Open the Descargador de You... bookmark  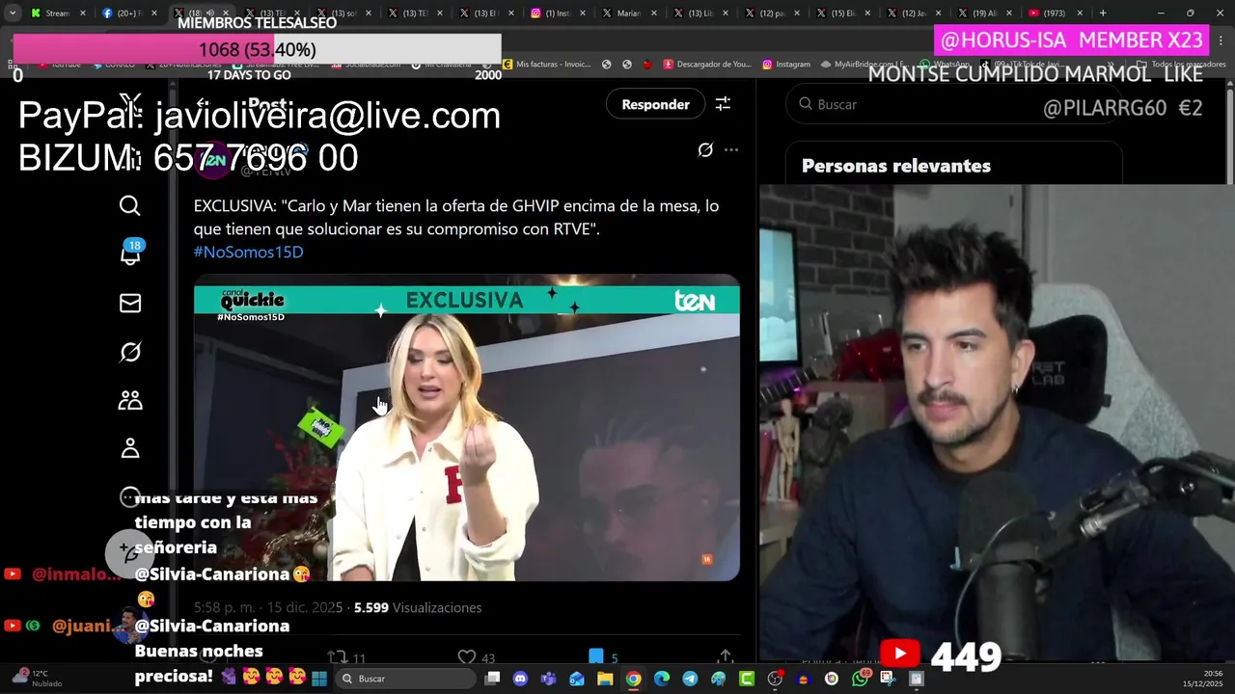tap(706, 64)
